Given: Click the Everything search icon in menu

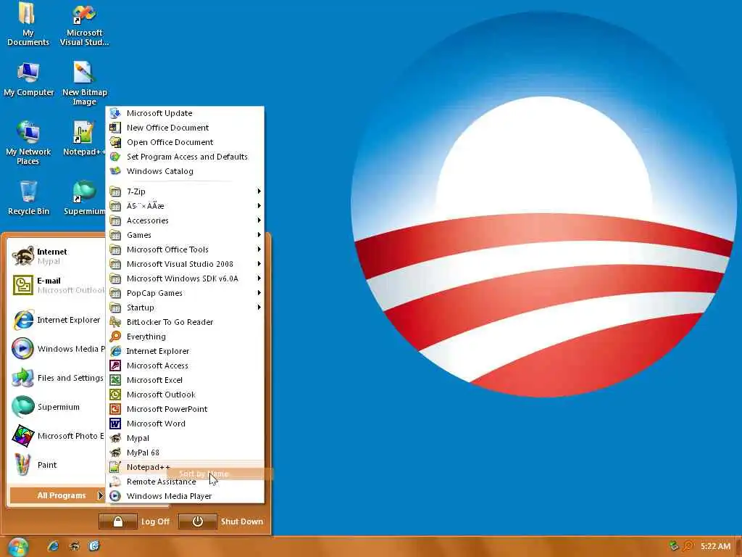Looking at the screenshot, I should [x=115, y=337].
